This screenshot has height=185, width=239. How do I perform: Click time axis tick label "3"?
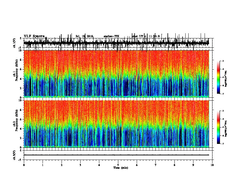pyautogui.click(x=80, y=165)
